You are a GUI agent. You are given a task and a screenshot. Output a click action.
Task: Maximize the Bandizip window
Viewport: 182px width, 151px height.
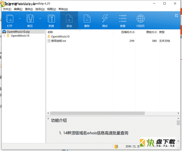point(165,4)
